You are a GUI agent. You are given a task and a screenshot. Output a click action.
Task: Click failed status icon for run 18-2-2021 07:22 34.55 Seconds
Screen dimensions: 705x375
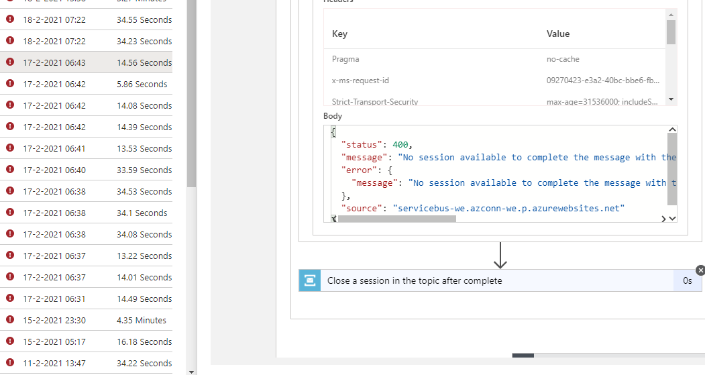click(x=10, y=19)
